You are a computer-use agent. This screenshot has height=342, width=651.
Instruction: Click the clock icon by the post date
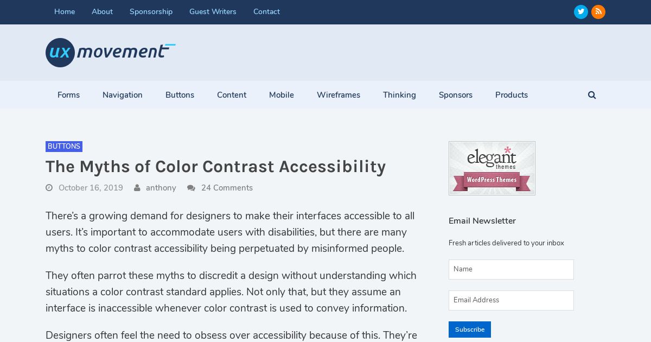click(49, 188)
